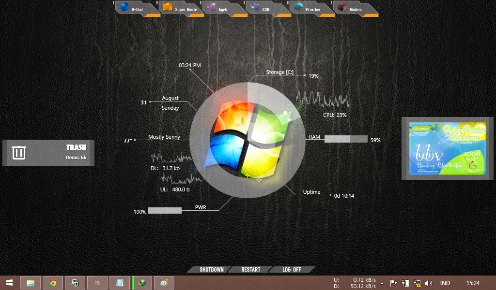Open Internet Download Manager in the taskbar

pyautogui.click(x=142, y=283)
